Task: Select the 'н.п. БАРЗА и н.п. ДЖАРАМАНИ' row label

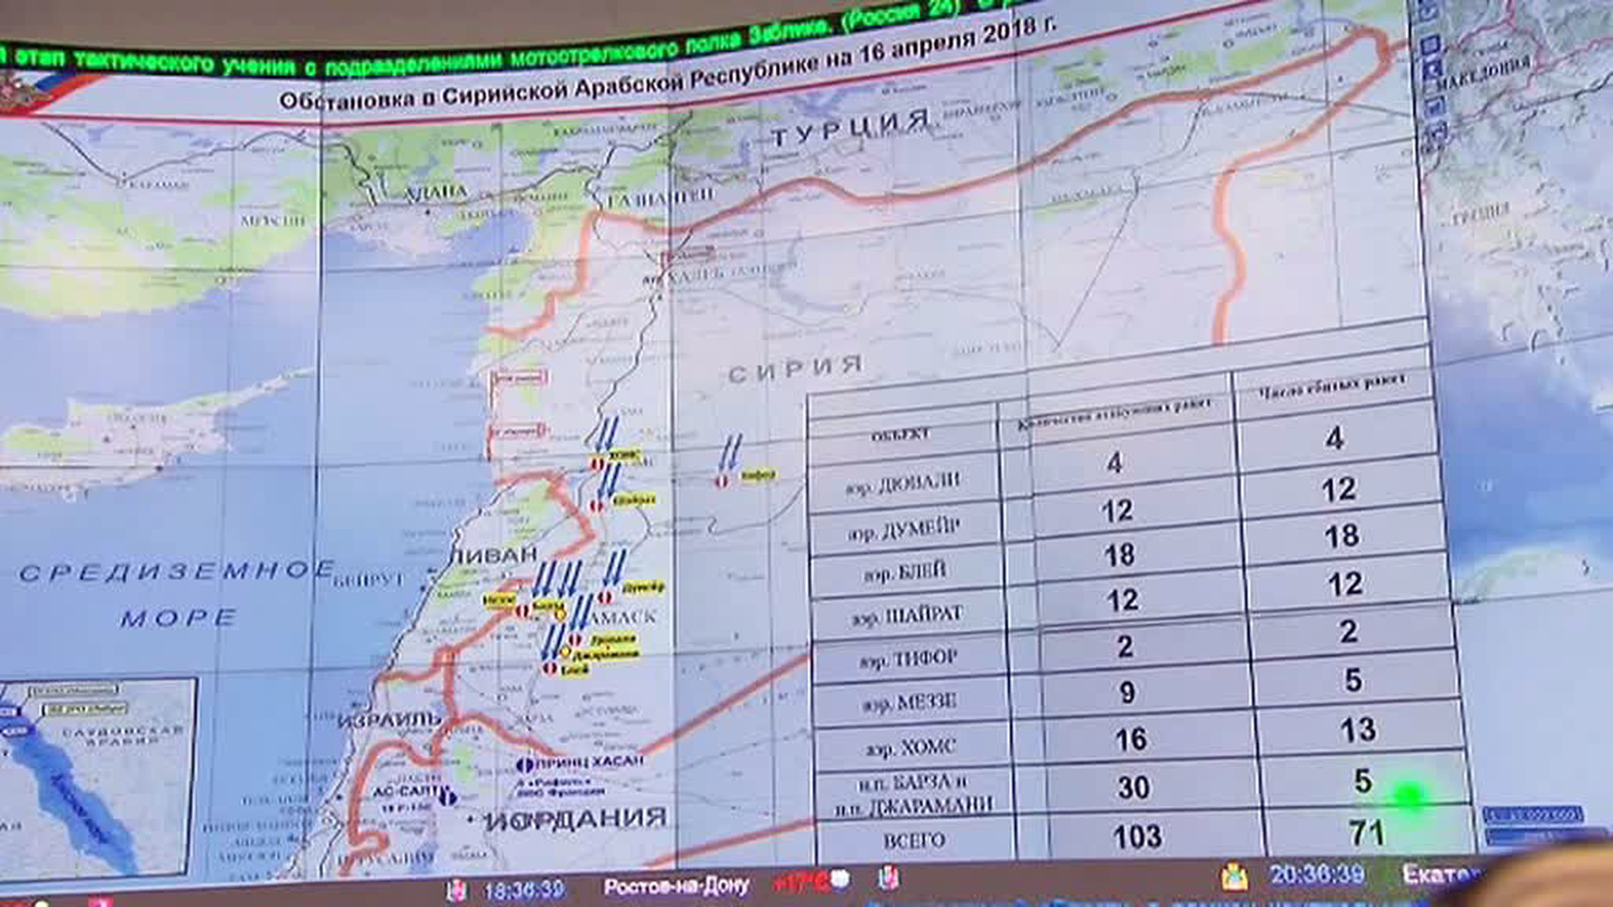Action: pos(913,793)
